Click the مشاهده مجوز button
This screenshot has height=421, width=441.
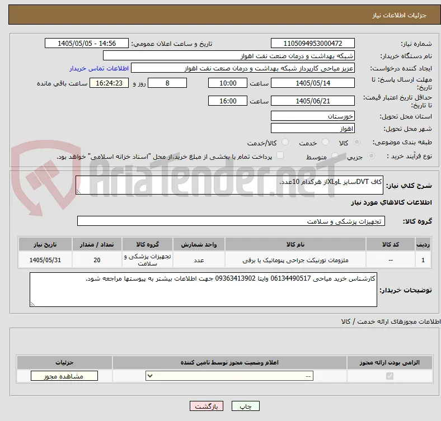(64, 376)
